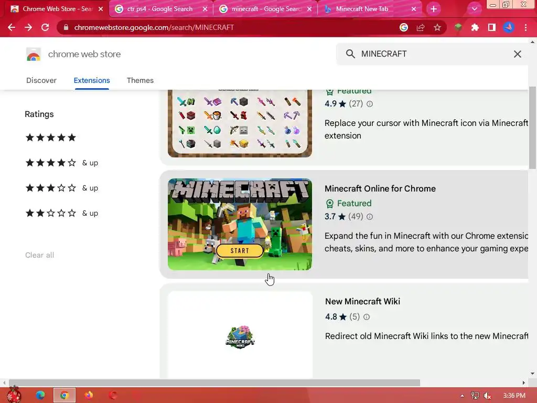Click the scroll down arrow of vertical scrollbar

[533, 374]
